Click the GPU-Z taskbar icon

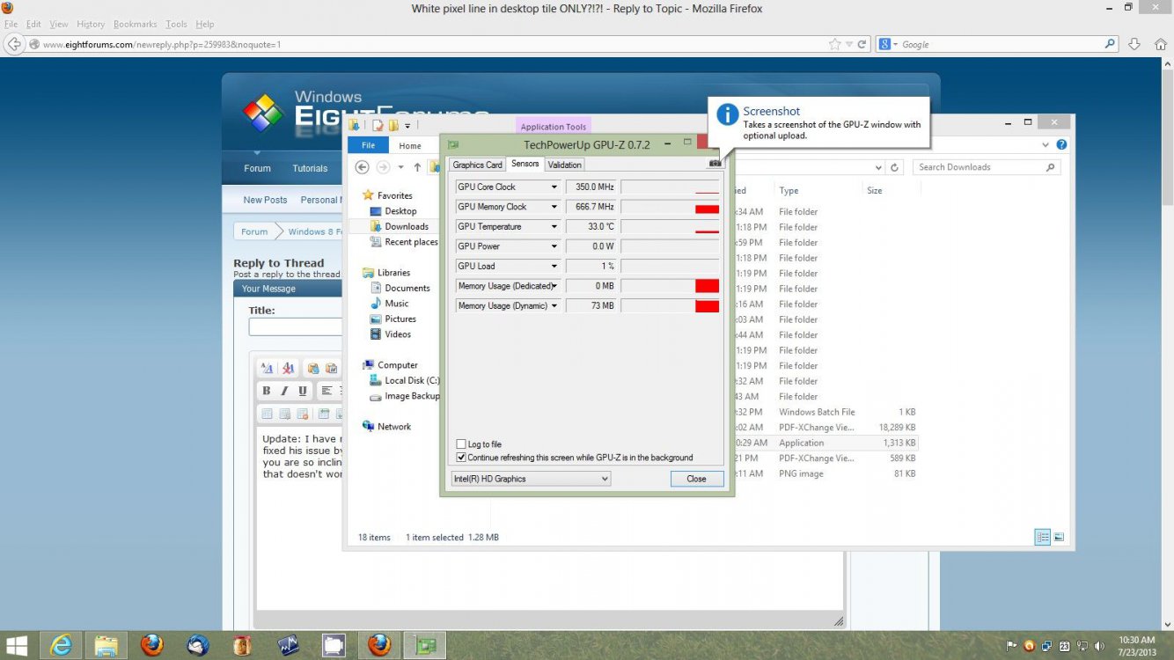pos(425,645)
